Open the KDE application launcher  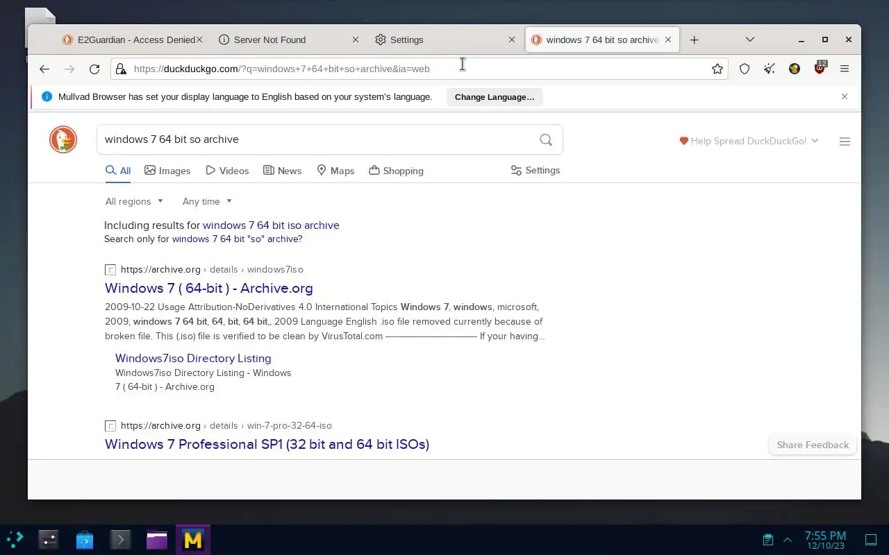[x=15, y=539]
